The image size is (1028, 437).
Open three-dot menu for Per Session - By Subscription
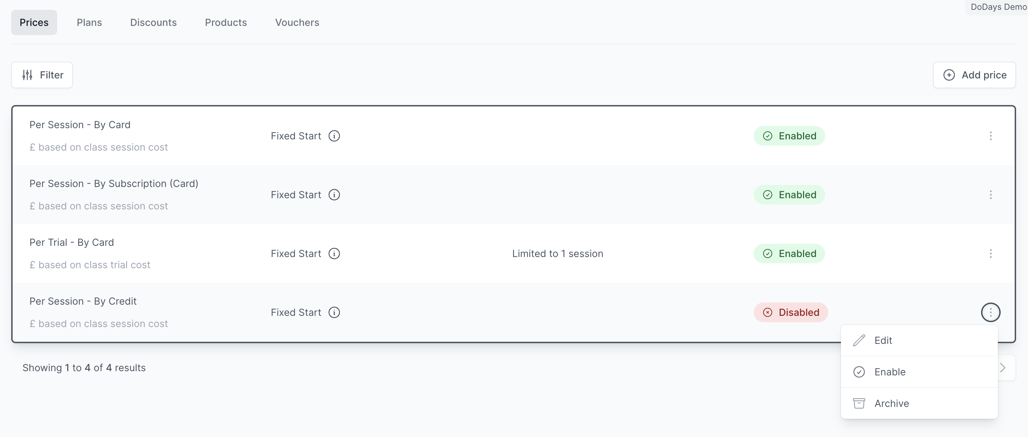click(991, 195)
